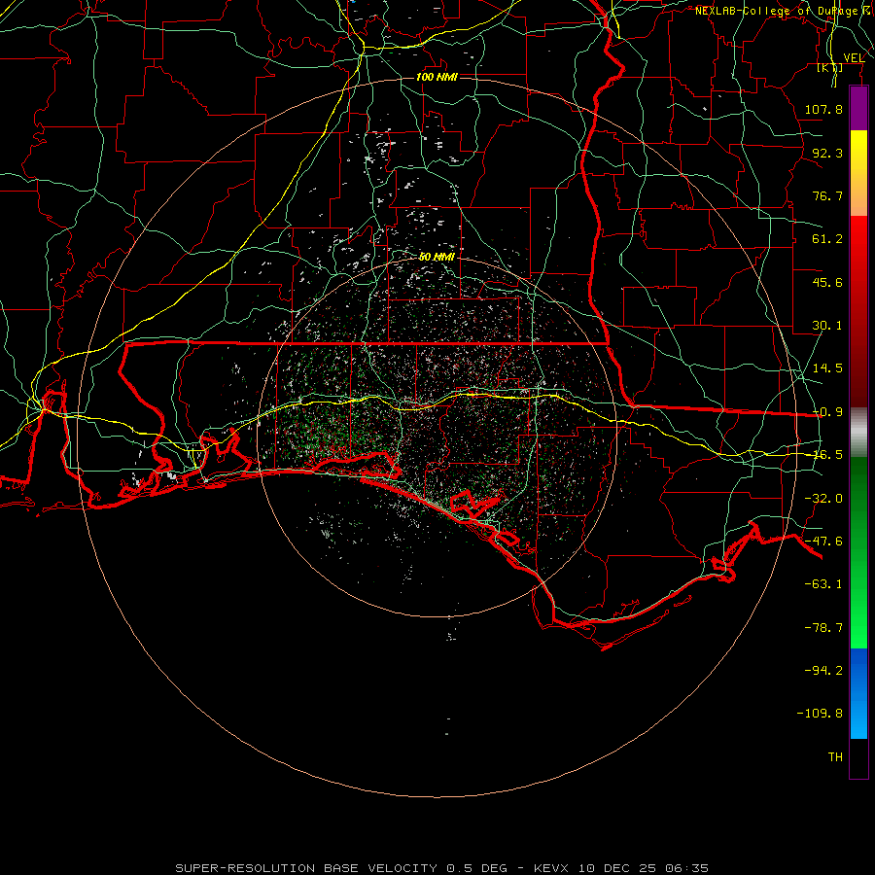Click the -78.7 velocity scale value
The width and height of the screenshot is (875, 875).
pos(823,628)
